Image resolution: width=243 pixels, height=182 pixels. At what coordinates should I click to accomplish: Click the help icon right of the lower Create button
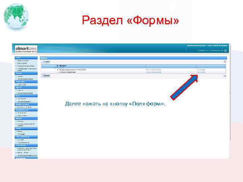tap(225, 76)
